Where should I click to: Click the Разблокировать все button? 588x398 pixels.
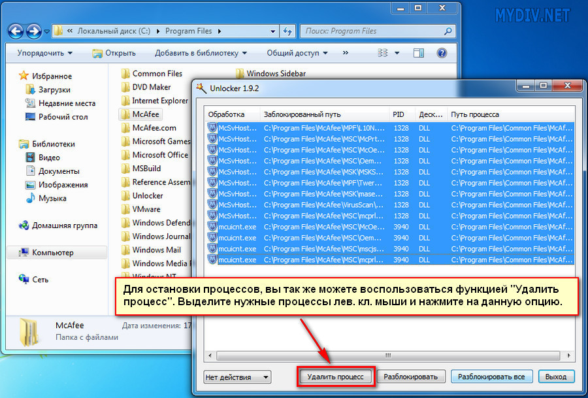click(491, 376)
